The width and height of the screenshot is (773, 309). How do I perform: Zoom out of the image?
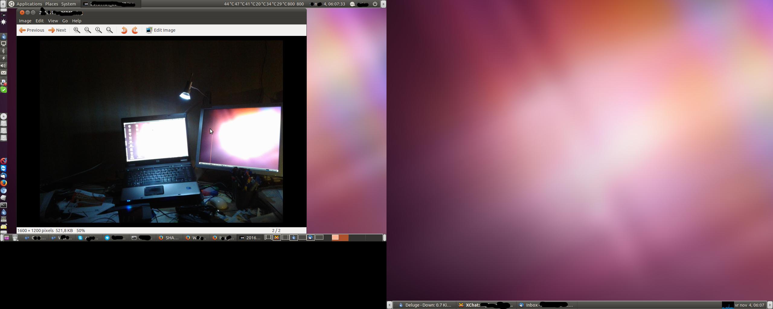[x=88, y=30]
